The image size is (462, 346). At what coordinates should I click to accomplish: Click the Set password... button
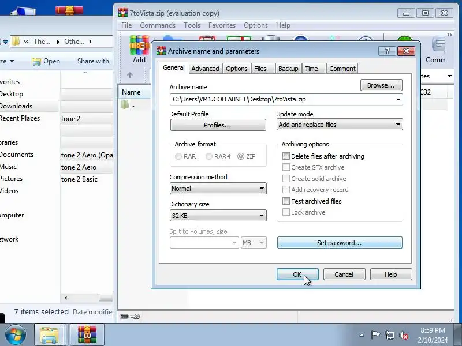tap(340, 243)
